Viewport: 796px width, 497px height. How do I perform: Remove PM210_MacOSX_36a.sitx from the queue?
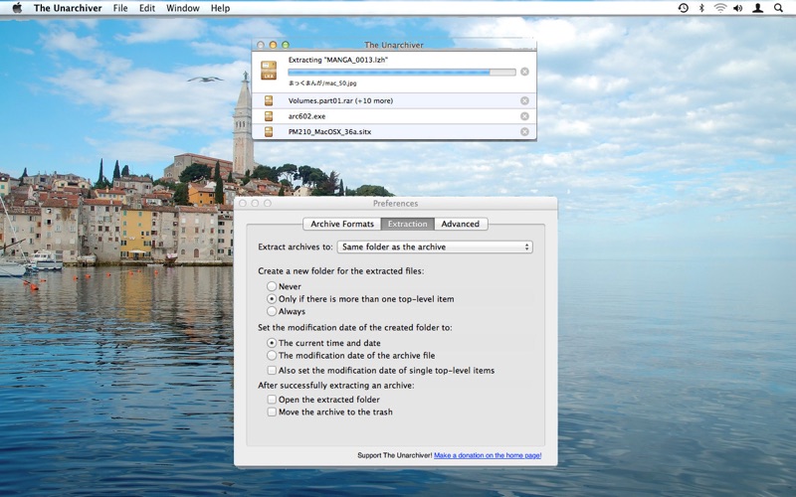coord(524,131)
